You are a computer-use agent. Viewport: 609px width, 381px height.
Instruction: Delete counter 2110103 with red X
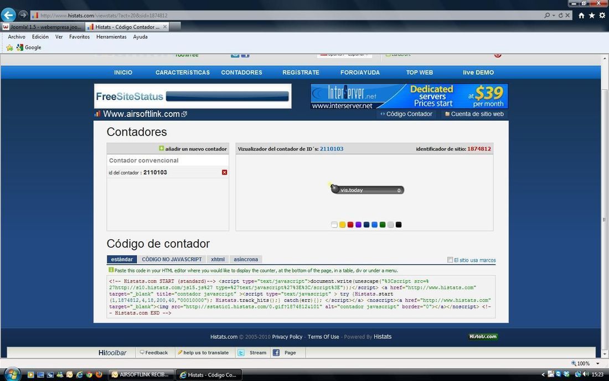[x=224, y=172]
